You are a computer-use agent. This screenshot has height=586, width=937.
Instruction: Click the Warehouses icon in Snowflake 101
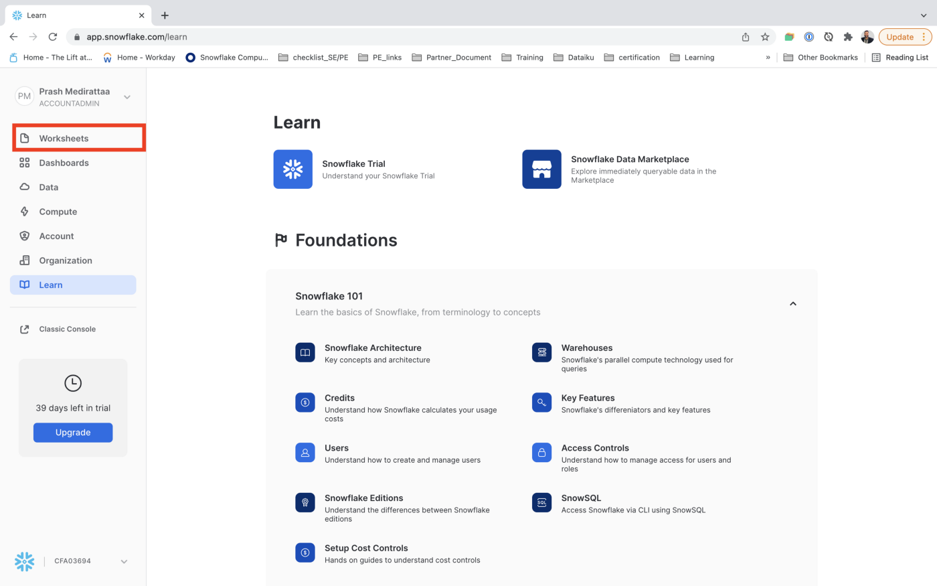coord(541,352)
